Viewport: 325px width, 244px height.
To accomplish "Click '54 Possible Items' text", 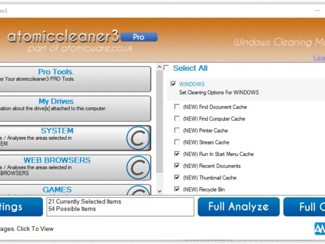I will [x=72, y=209].
